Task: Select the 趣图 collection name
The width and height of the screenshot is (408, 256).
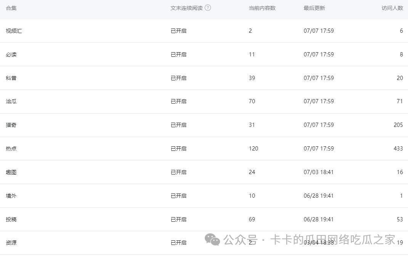Action: pos(11,172)
